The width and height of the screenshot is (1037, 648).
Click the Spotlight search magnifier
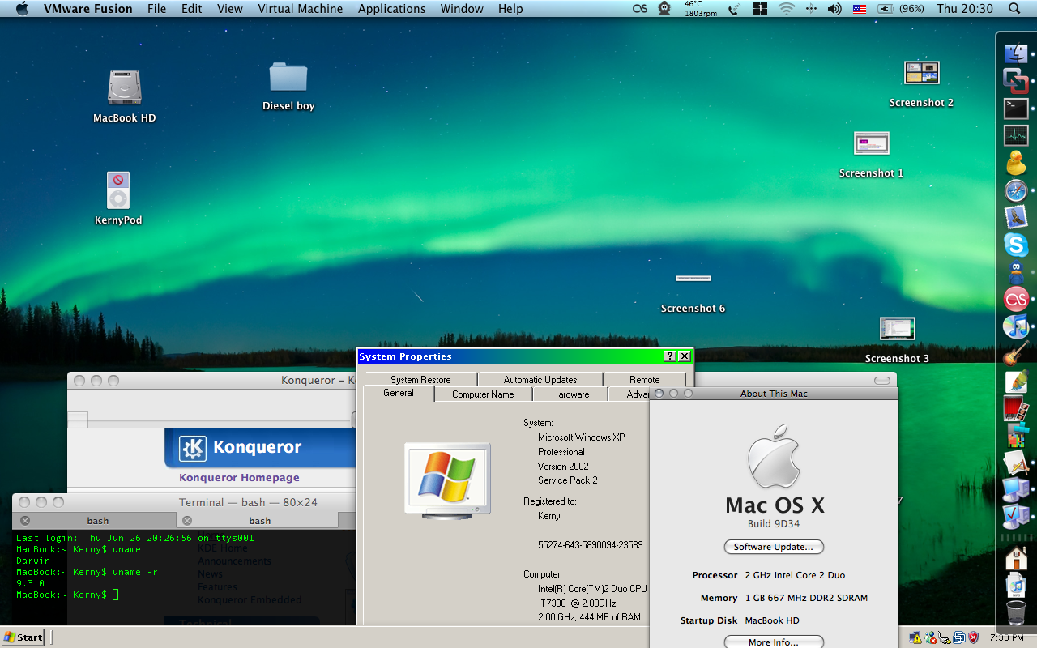point(1014,9)
